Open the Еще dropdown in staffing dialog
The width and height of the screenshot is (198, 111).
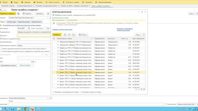pos(138,35)
